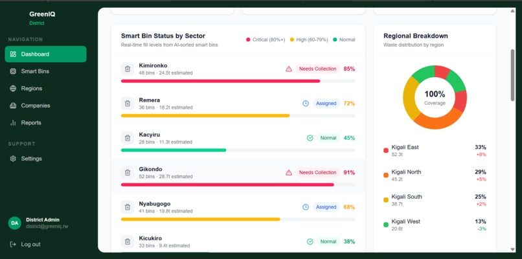Click the Log out link
The height and width of the screenshot is (259, 522).
pyautogui.click(x=30, y=244)
